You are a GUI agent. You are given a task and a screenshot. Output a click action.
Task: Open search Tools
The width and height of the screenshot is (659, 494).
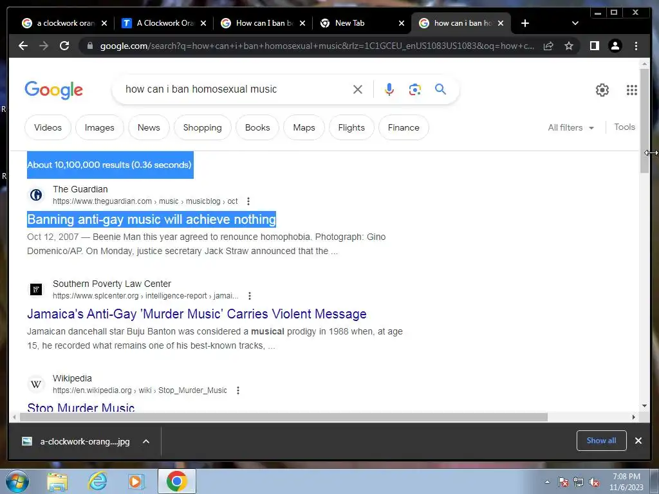[624, 127]
